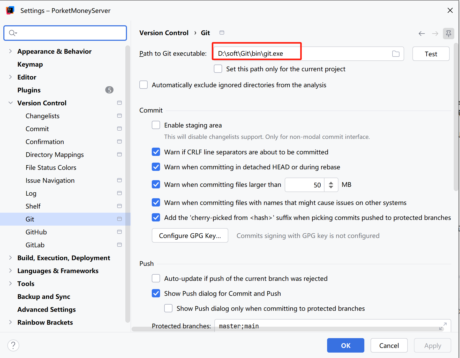Image resolution: width=460 pixels, height=358 pixels.
Task: Focus the settings search field
Action: click(x=65, y=33)
